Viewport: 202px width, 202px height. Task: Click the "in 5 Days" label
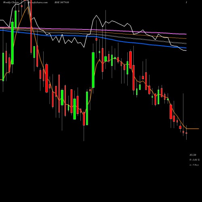pos(194,165)
